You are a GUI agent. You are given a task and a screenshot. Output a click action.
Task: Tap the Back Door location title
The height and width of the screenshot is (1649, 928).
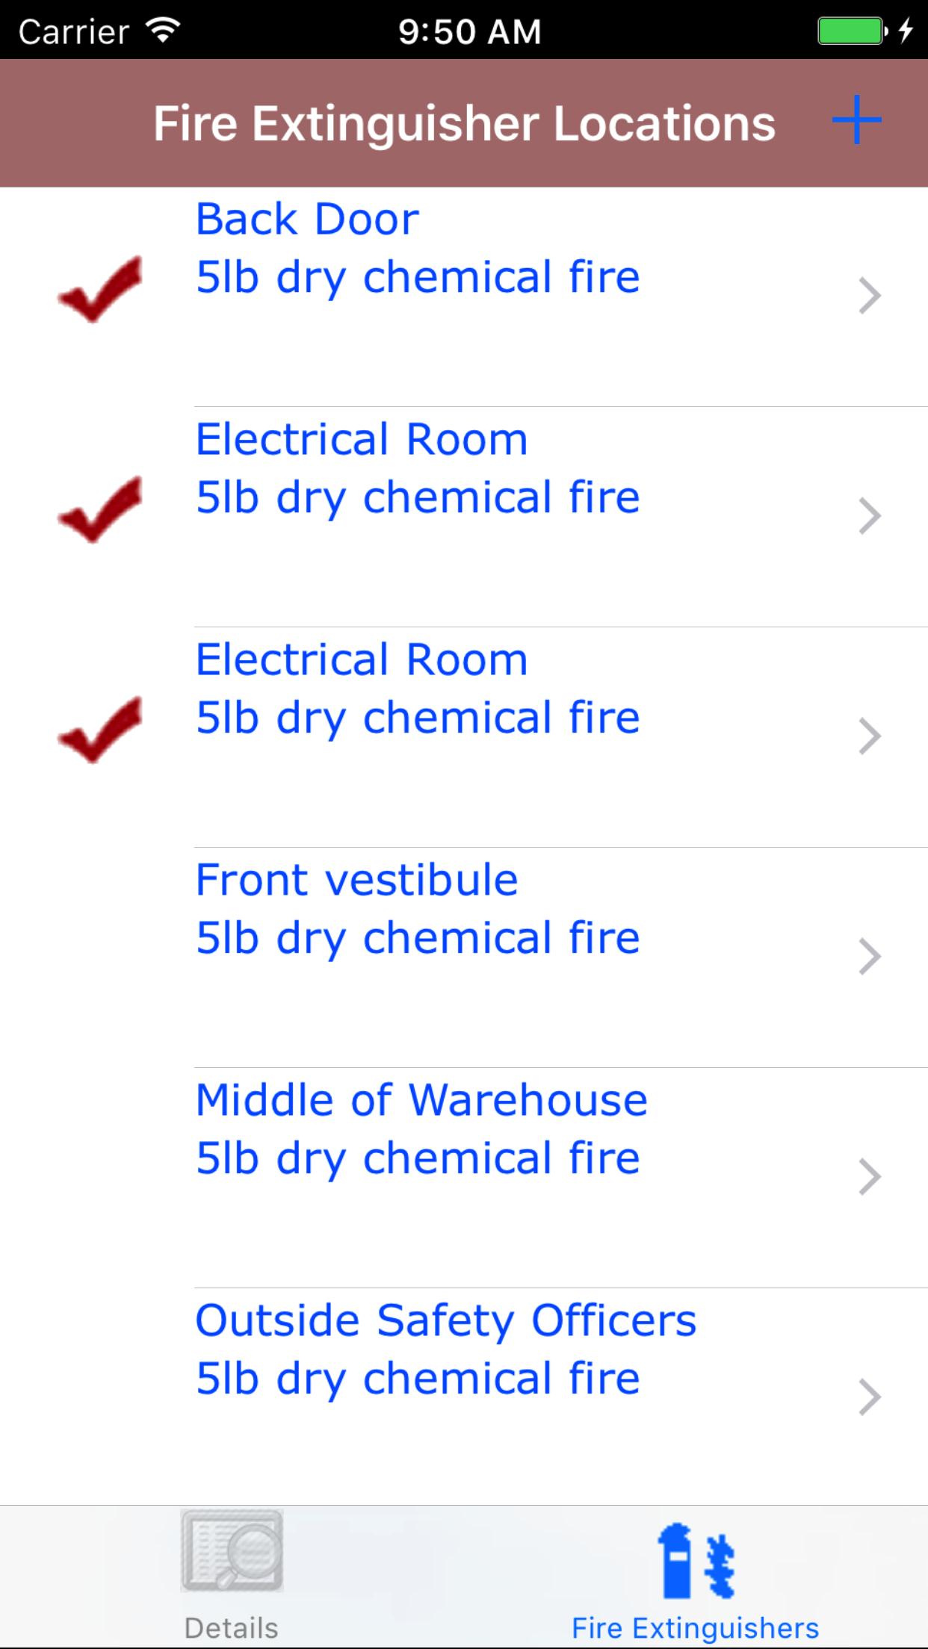[x=307, y=220]
